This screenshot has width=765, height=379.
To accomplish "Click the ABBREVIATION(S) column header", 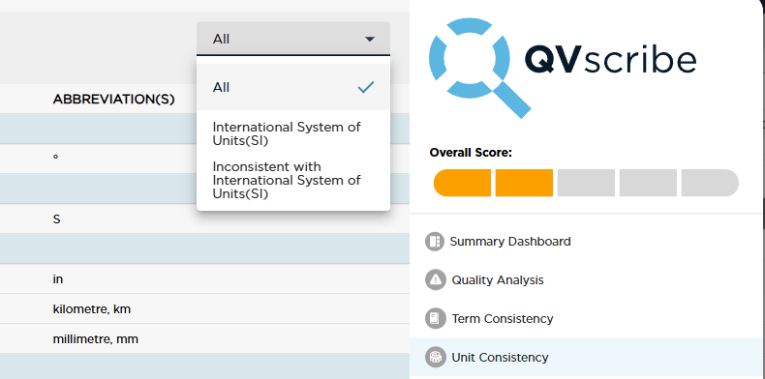I will click(x=113, y=100).
